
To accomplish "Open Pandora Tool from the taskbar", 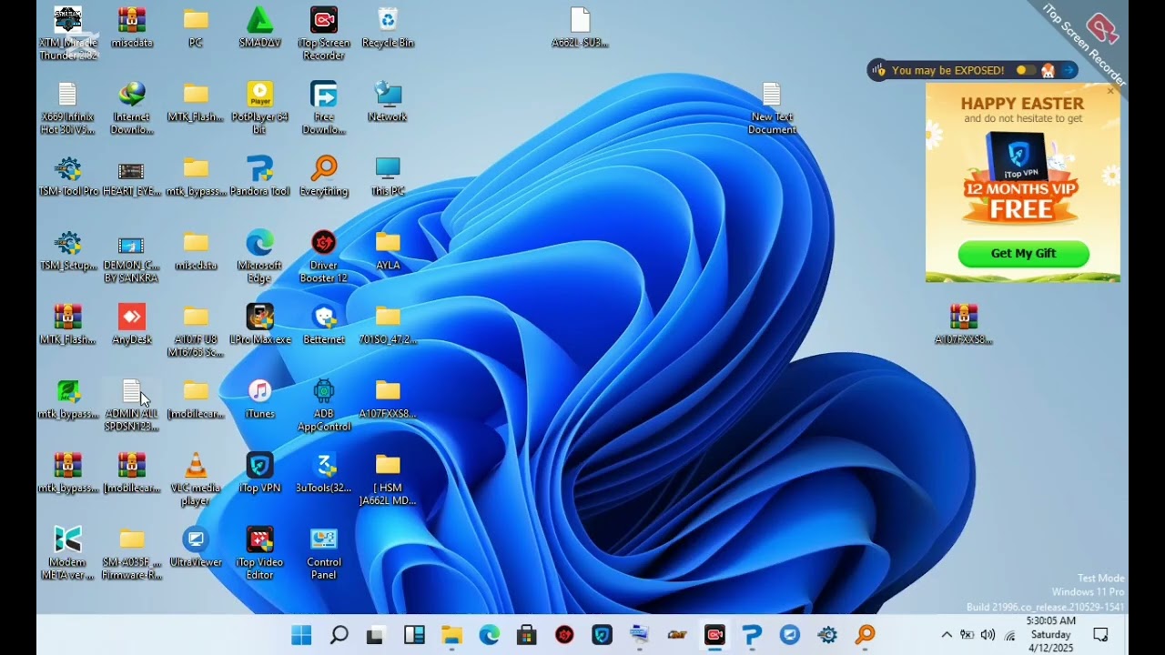I will coord(752,635).
